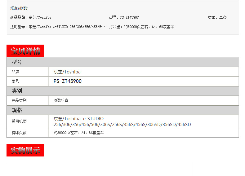
Task: Click the 256/306/356/456/506 model list line
Action: pyautogui.click(x=122, y=125)
